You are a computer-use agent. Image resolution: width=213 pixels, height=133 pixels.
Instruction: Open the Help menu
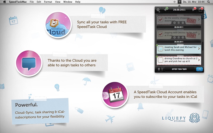click(x=78, y=2)
